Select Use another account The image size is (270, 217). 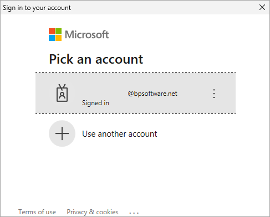tap(120, 134)
